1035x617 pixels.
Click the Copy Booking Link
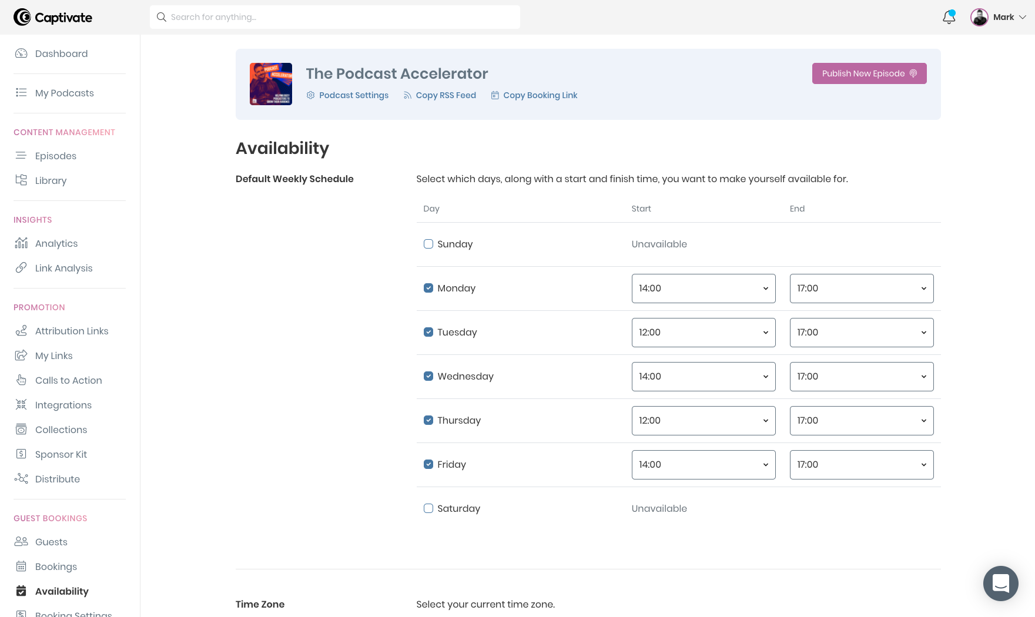pos(540,95)
